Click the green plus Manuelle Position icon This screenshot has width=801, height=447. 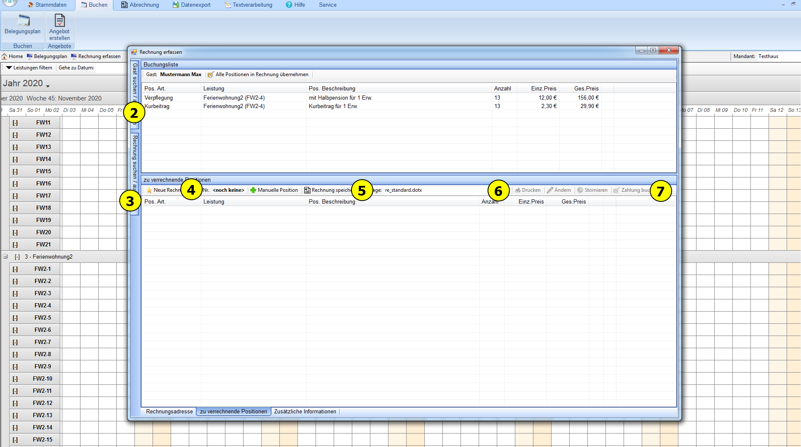253,190
